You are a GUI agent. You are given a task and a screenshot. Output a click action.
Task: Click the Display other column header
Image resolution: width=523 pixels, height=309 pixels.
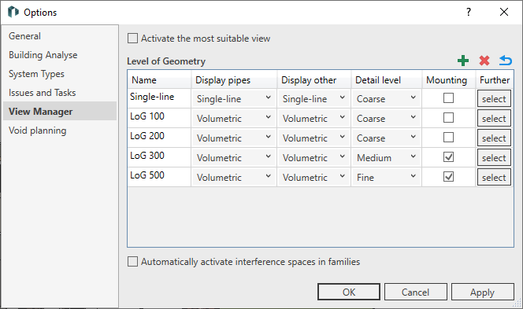coord(313,80)
